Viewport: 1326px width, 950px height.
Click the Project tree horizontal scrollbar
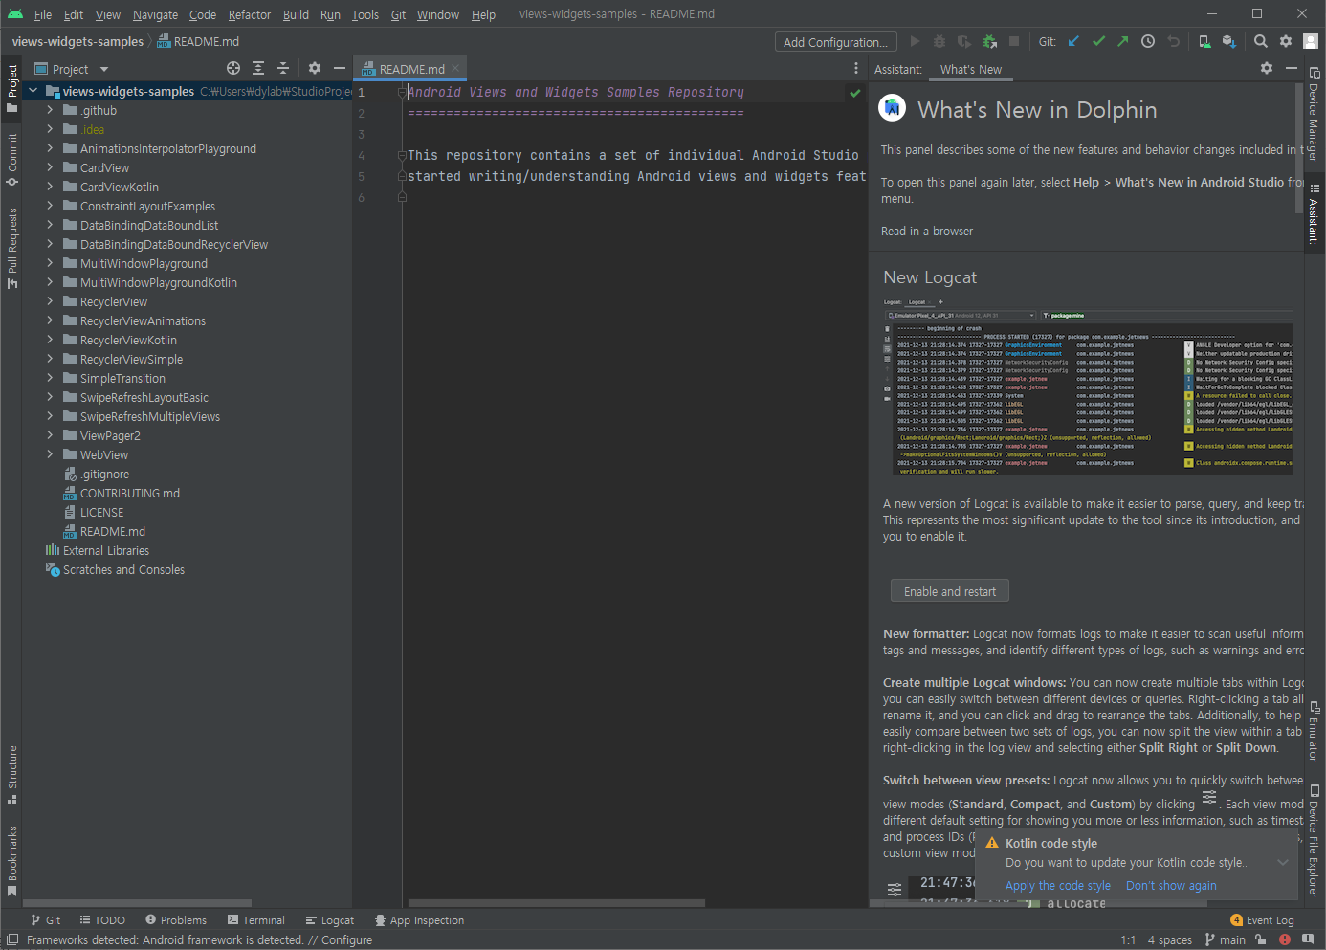pos(137,903)
